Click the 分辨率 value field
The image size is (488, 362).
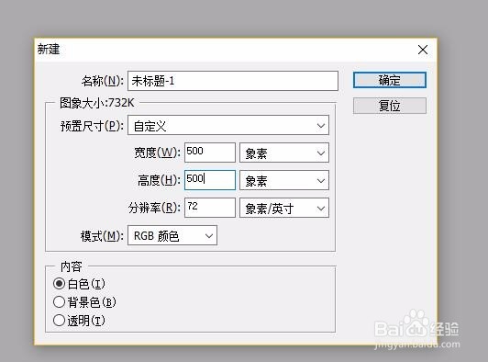pyautogui.click(x=210, y=208)
